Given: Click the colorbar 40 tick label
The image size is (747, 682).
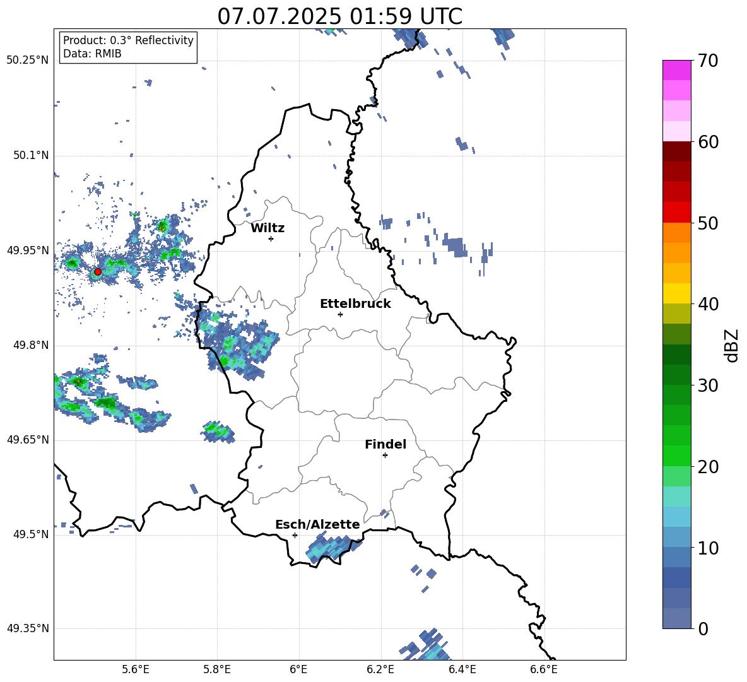Looking at the screenshot, I should click(709, 304).
